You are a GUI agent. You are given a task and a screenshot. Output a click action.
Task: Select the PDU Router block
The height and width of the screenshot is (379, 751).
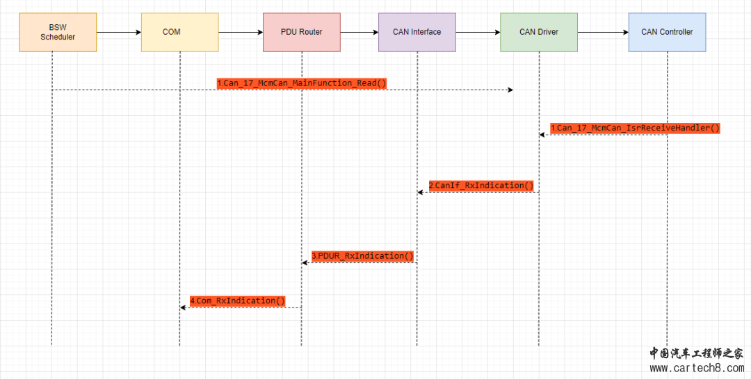(x=301, y=32)
